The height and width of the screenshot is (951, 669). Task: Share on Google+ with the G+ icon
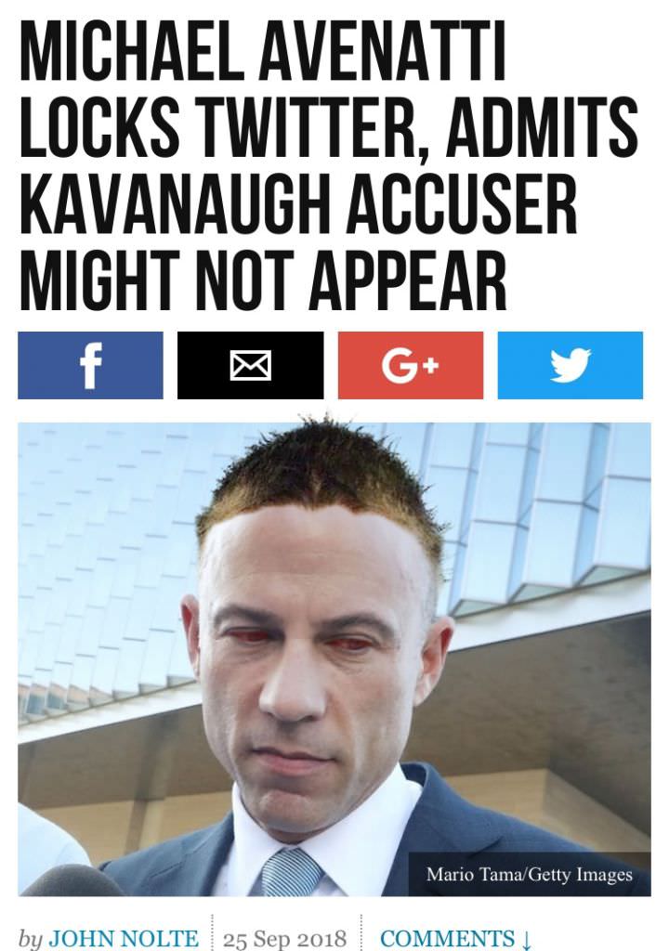point(411,366)
